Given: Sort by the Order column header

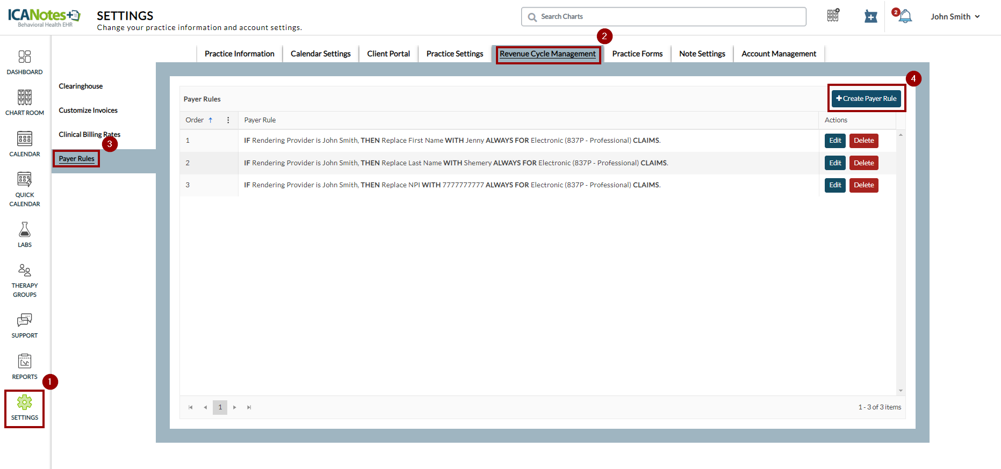Looking at the screenshot, I should tap(195, 120).
